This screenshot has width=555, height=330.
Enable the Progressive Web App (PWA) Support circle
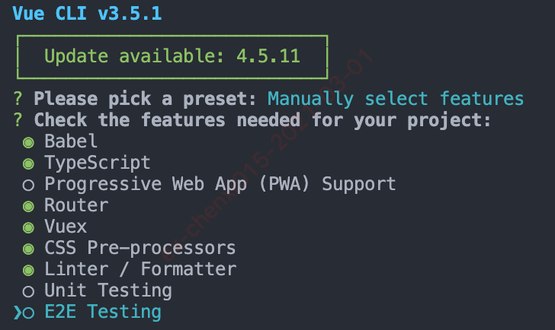28,185
